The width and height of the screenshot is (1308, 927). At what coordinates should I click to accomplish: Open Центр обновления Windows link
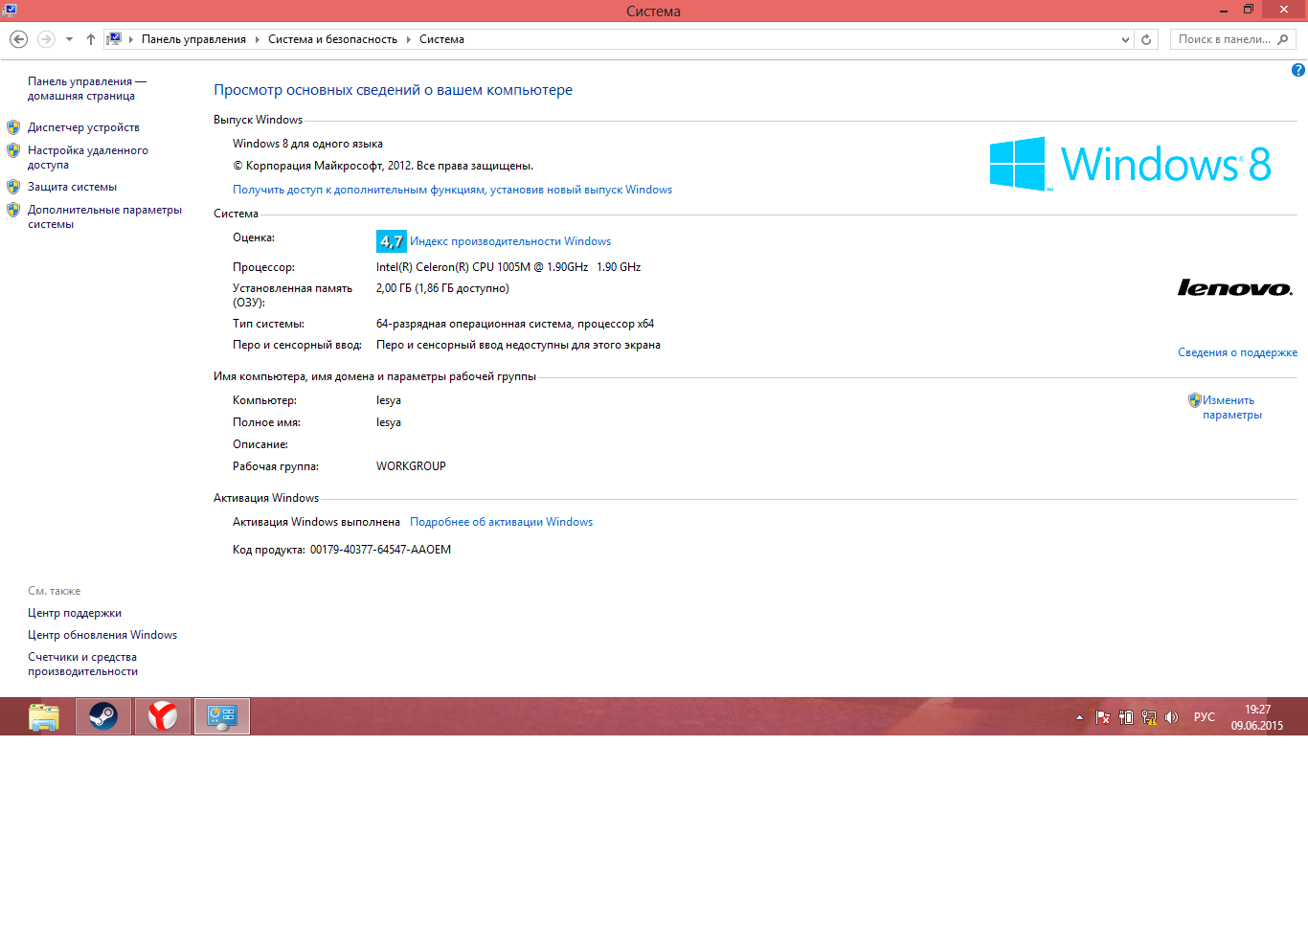tap(102, 635)
